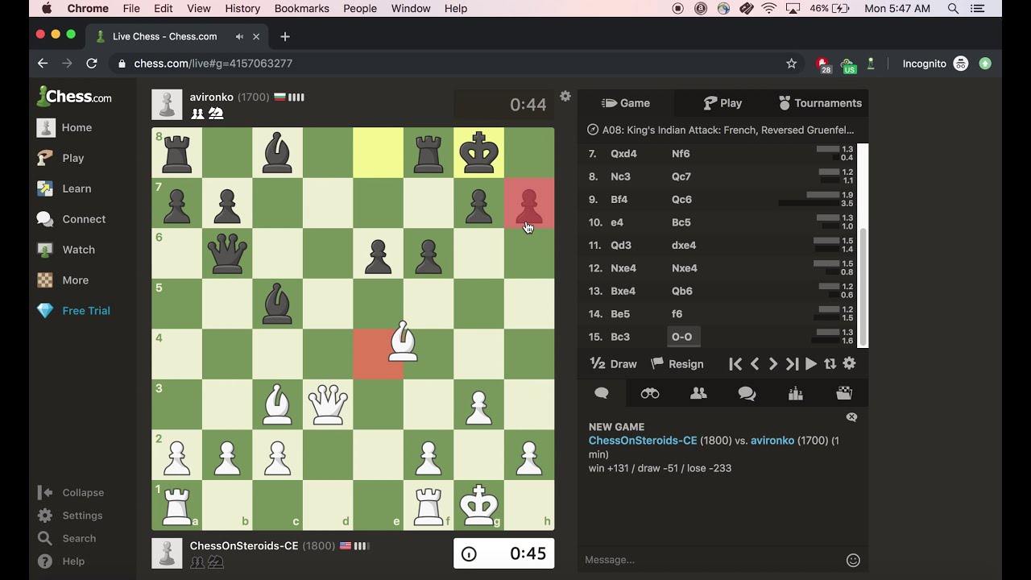
Task: Open the board settings gear above the board
Action: 565,97
